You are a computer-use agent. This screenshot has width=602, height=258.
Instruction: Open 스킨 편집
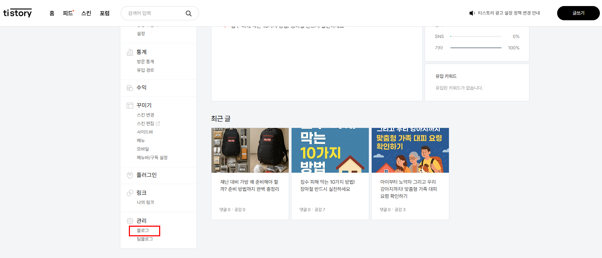click(146, 124)
